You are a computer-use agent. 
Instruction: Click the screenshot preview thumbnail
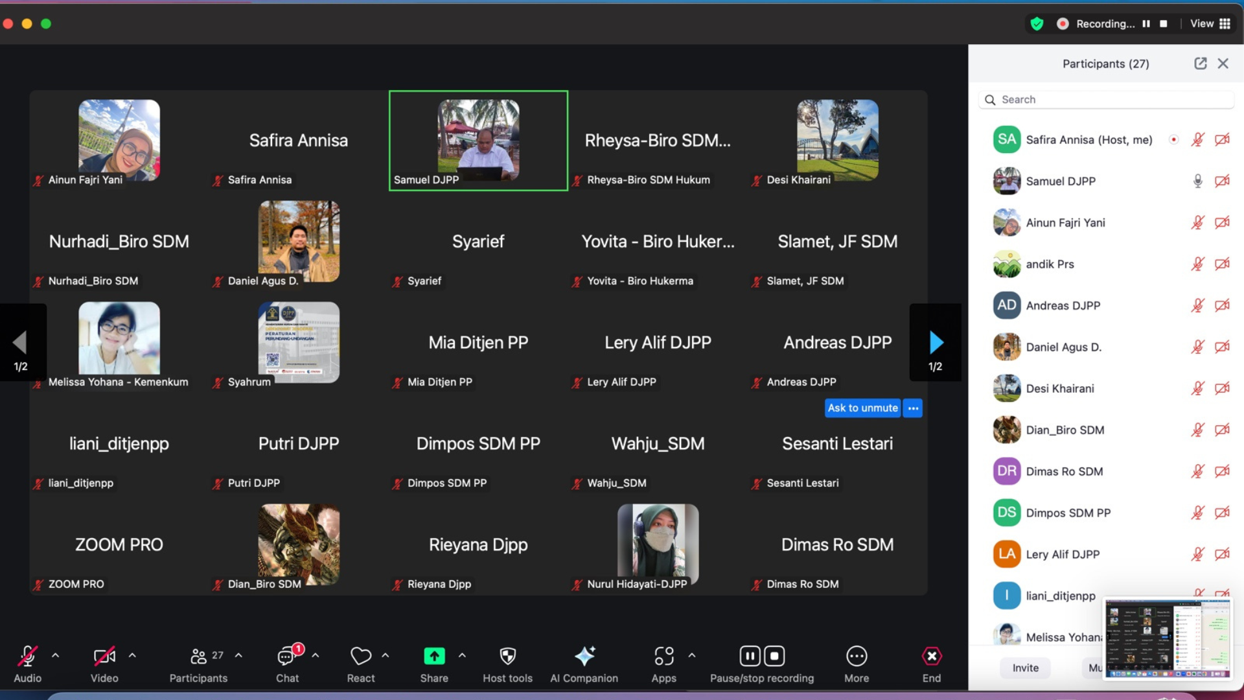(x=1167, y=639)
